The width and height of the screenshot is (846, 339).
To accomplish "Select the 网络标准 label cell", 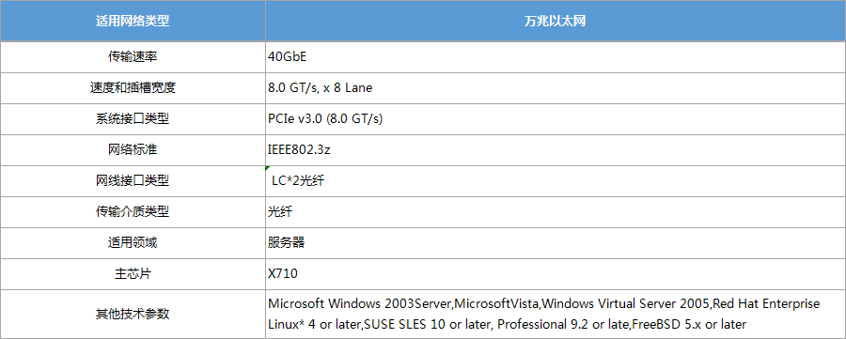I will click(133, 150).
